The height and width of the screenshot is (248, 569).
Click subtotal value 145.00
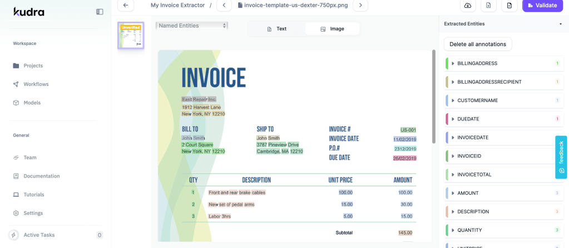[405, 233]
